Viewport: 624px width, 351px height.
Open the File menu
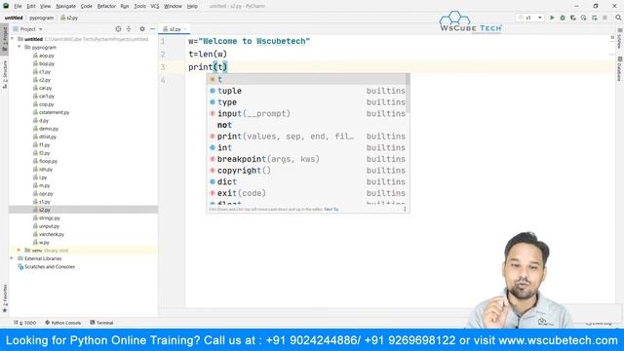click(x=18, y=7)
